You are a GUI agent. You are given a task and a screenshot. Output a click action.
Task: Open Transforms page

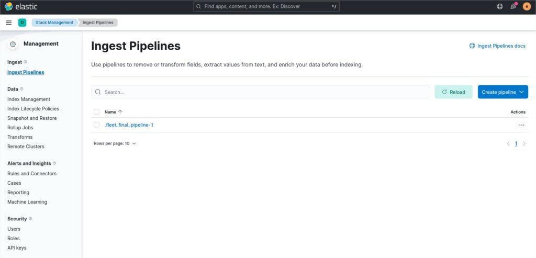coord(20,137)
